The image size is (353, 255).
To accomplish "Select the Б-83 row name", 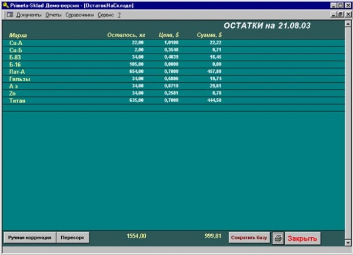I will (x=15, y=58).
